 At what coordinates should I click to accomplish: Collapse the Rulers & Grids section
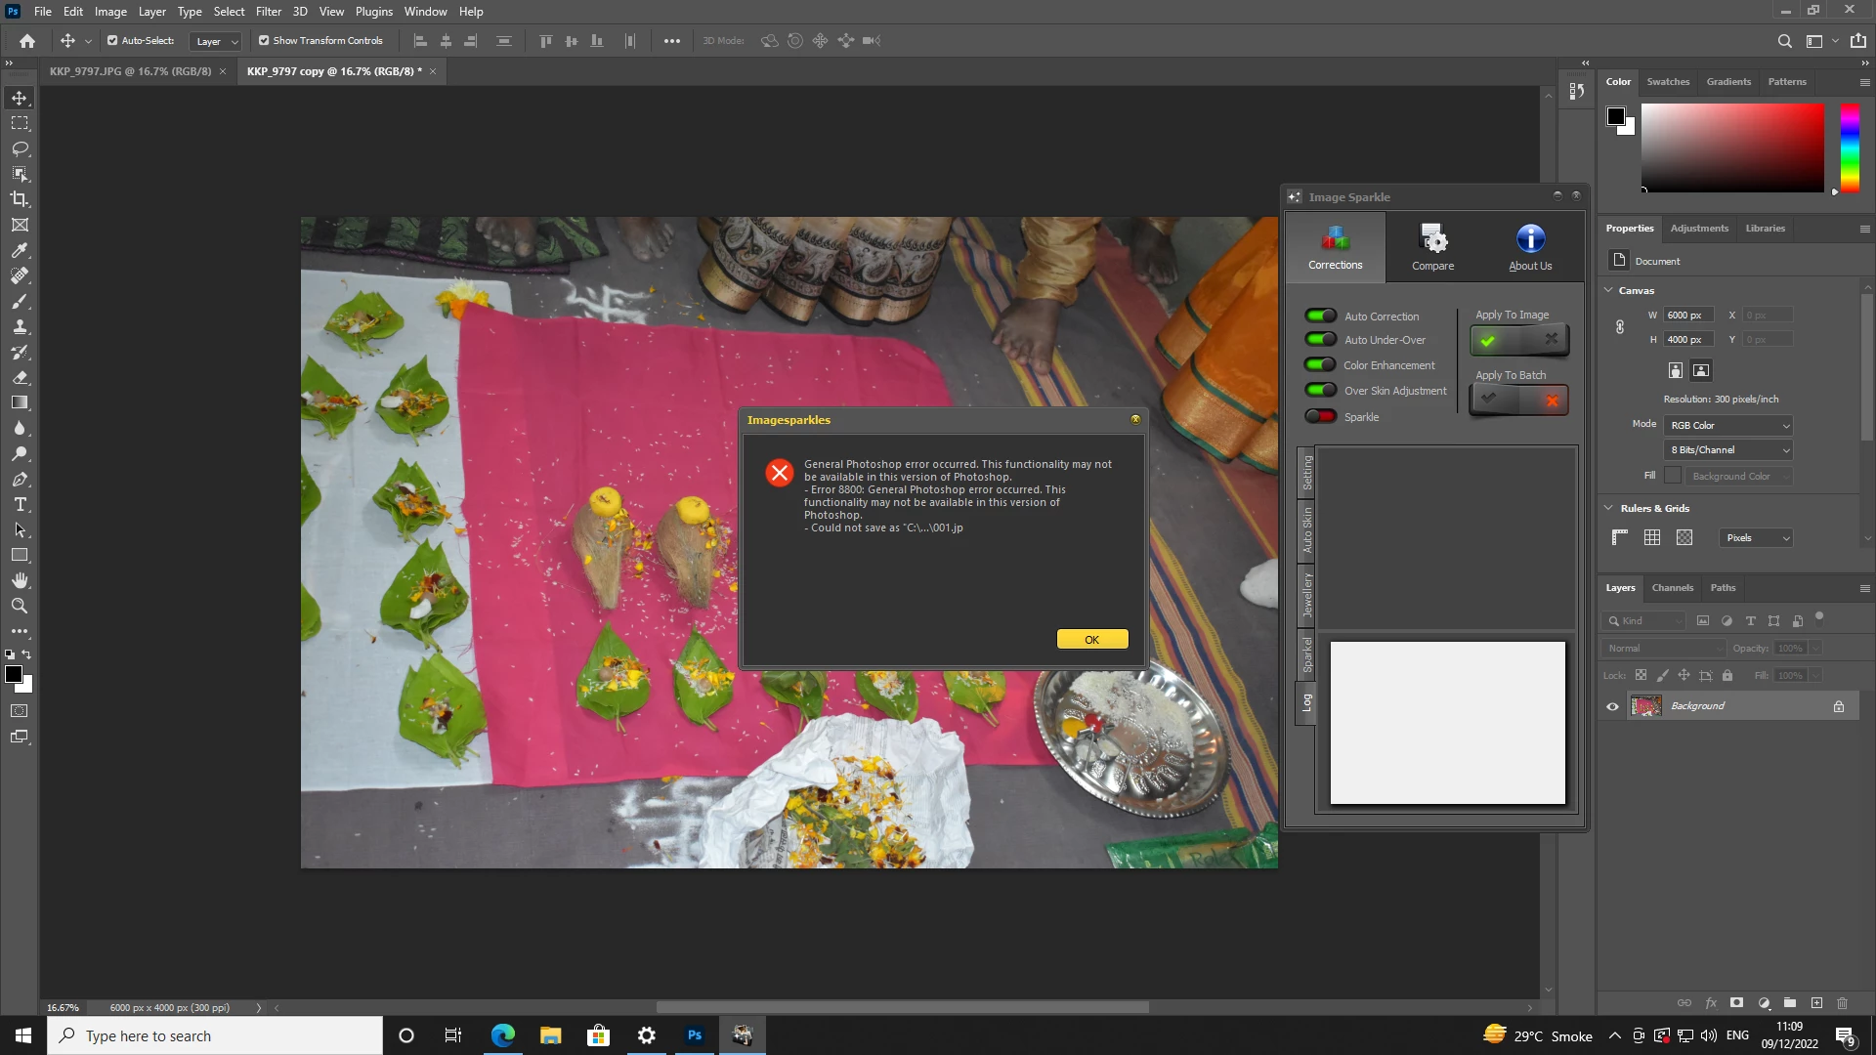(x=1609, y=508)
